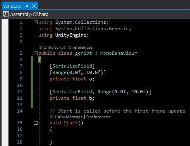Viewport: 190px width, 146px height.
Task: Click SerializeField on line 11
Action: 72,92
